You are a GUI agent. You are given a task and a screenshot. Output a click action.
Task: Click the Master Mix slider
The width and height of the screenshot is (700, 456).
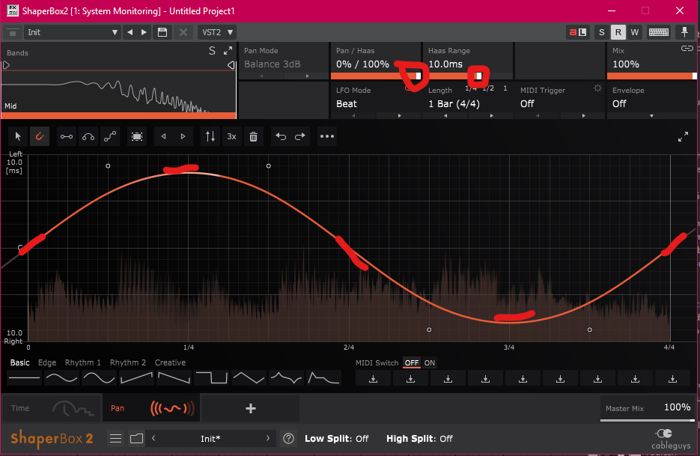point(648,420)
